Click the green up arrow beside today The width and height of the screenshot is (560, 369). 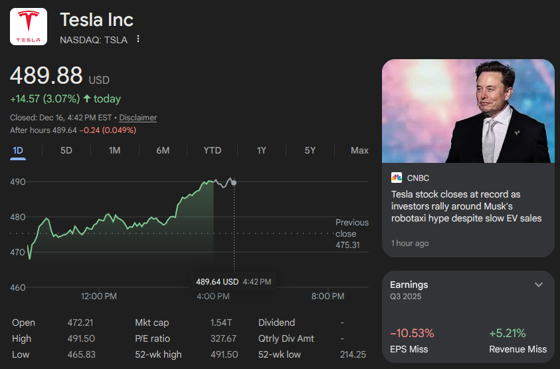click(x=86, y=99)
